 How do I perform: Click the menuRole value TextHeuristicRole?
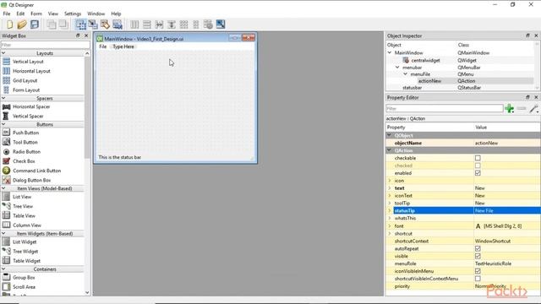click(x=493, y=263)
